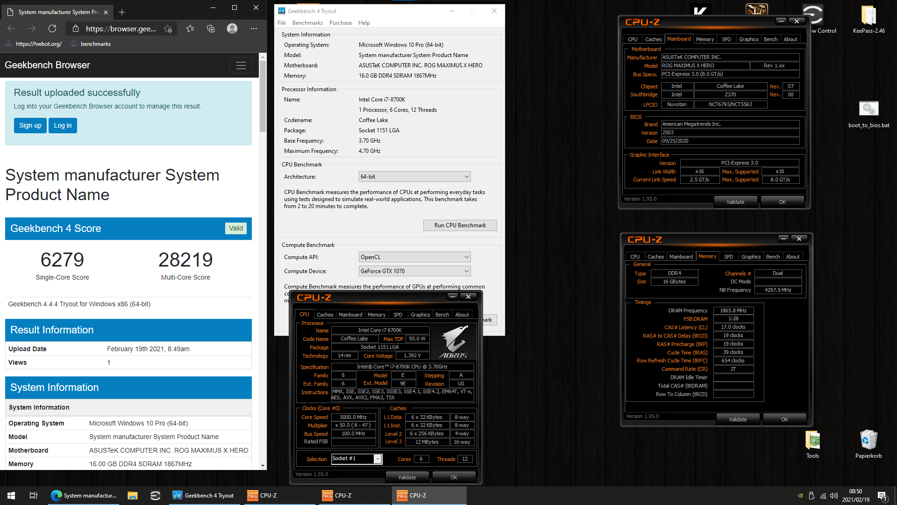The width and height of the screenshot is (897, 505).
Task: Open the Edge profile avatar
Action: pos(232,29)
